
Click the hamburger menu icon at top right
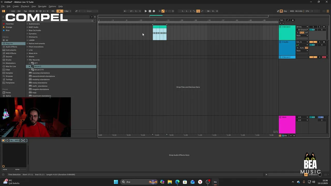tap(328, 11)
